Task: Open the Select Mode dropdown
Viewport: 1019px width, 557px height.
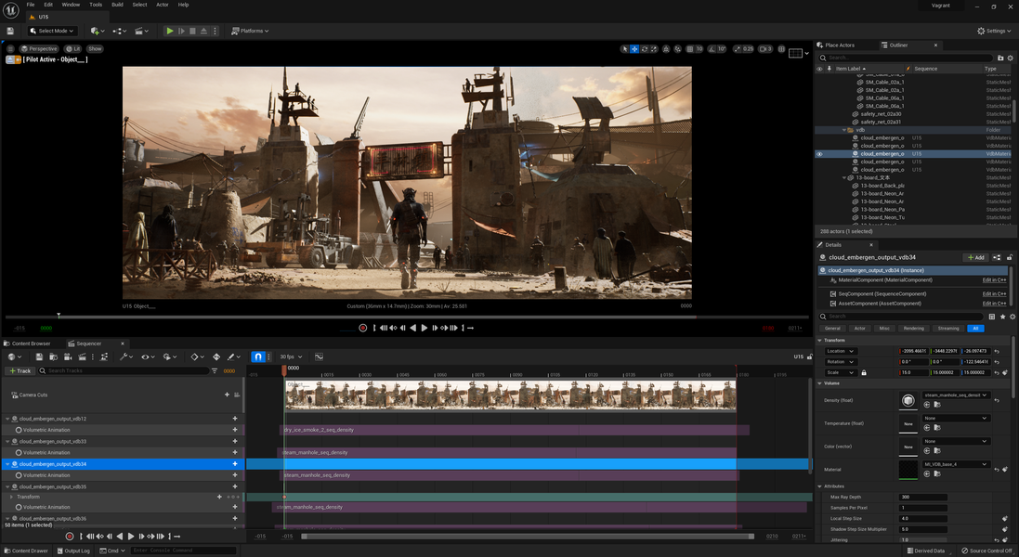Action: pos(52,31)
